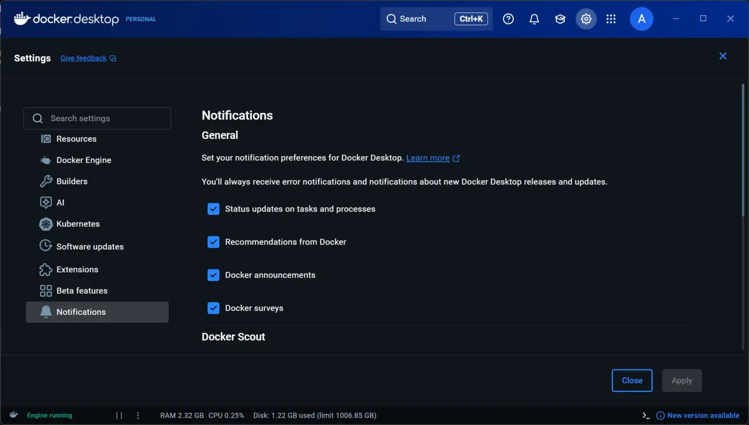Click the account avatar icon
Screen dimensions: 749x425
point(641,19)
